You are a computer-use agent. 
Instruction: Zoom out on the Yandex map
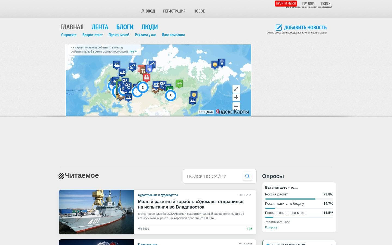236,106
